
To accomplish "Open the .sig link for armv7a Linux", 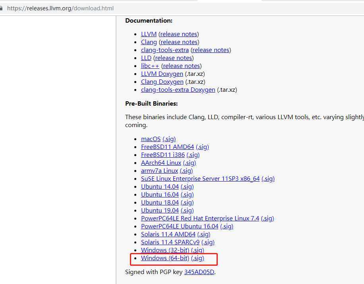I will tap(186, 171).
